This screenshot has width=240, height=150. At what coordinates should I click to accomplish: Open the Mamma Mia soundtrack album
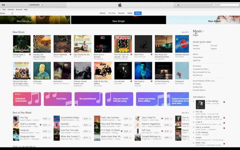click(x=22, y=70)
